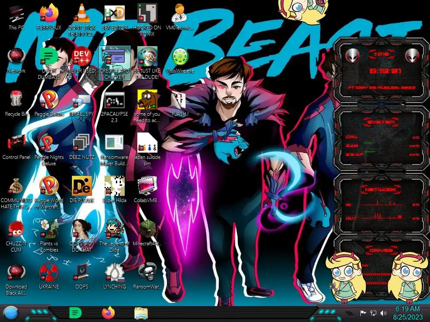Click the right alien head on the widget

point(412,56)
